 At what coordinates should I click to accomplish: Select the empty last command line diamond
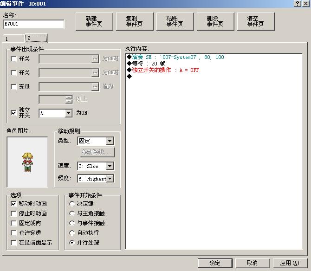pos(130,76)
